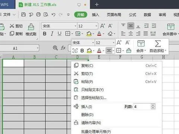Click decrease indent icon

[147, 26]
